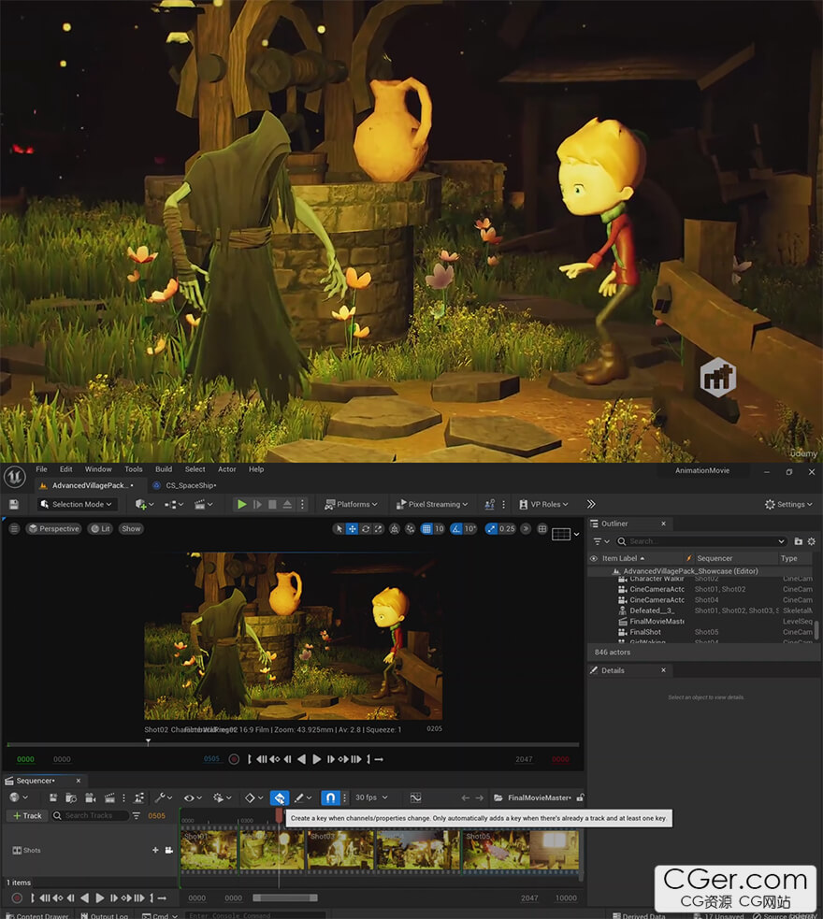Open the Outliner filter dropdown

[601, 541]
